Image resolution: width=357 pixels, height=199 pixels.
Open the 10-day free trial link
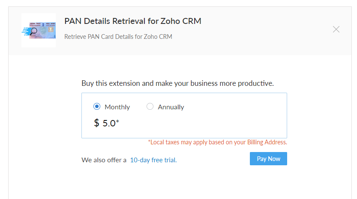[153, 160]
